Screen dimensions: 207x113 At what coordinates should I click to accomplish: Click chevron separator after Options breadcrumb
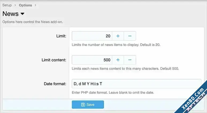[x=35, y=5]
